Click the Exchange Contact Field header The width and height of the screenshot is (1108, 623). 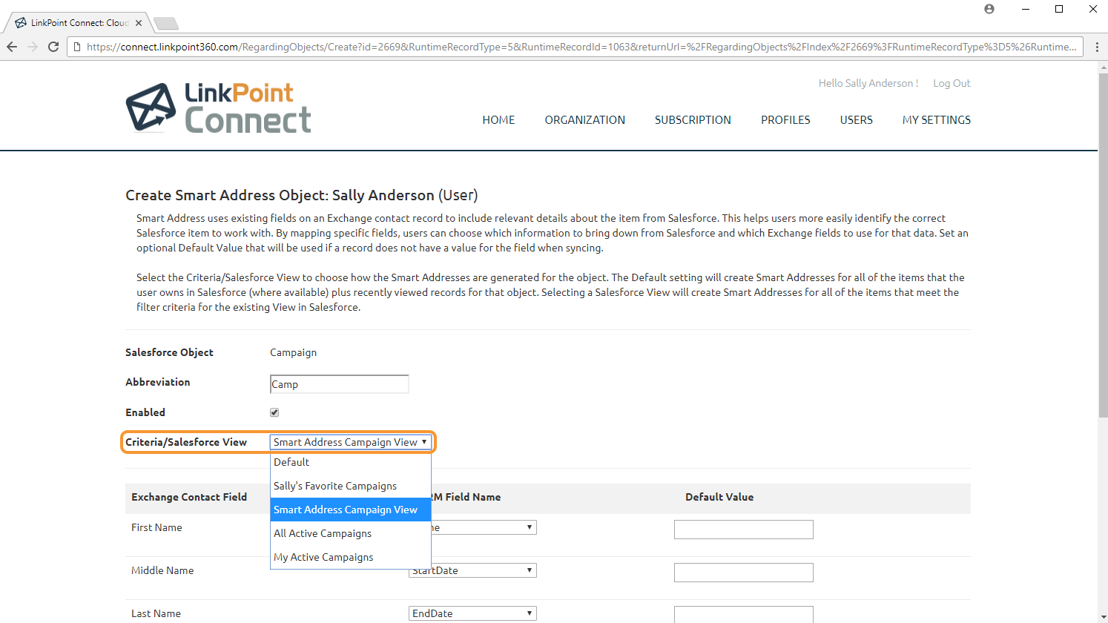coord(189,497)
